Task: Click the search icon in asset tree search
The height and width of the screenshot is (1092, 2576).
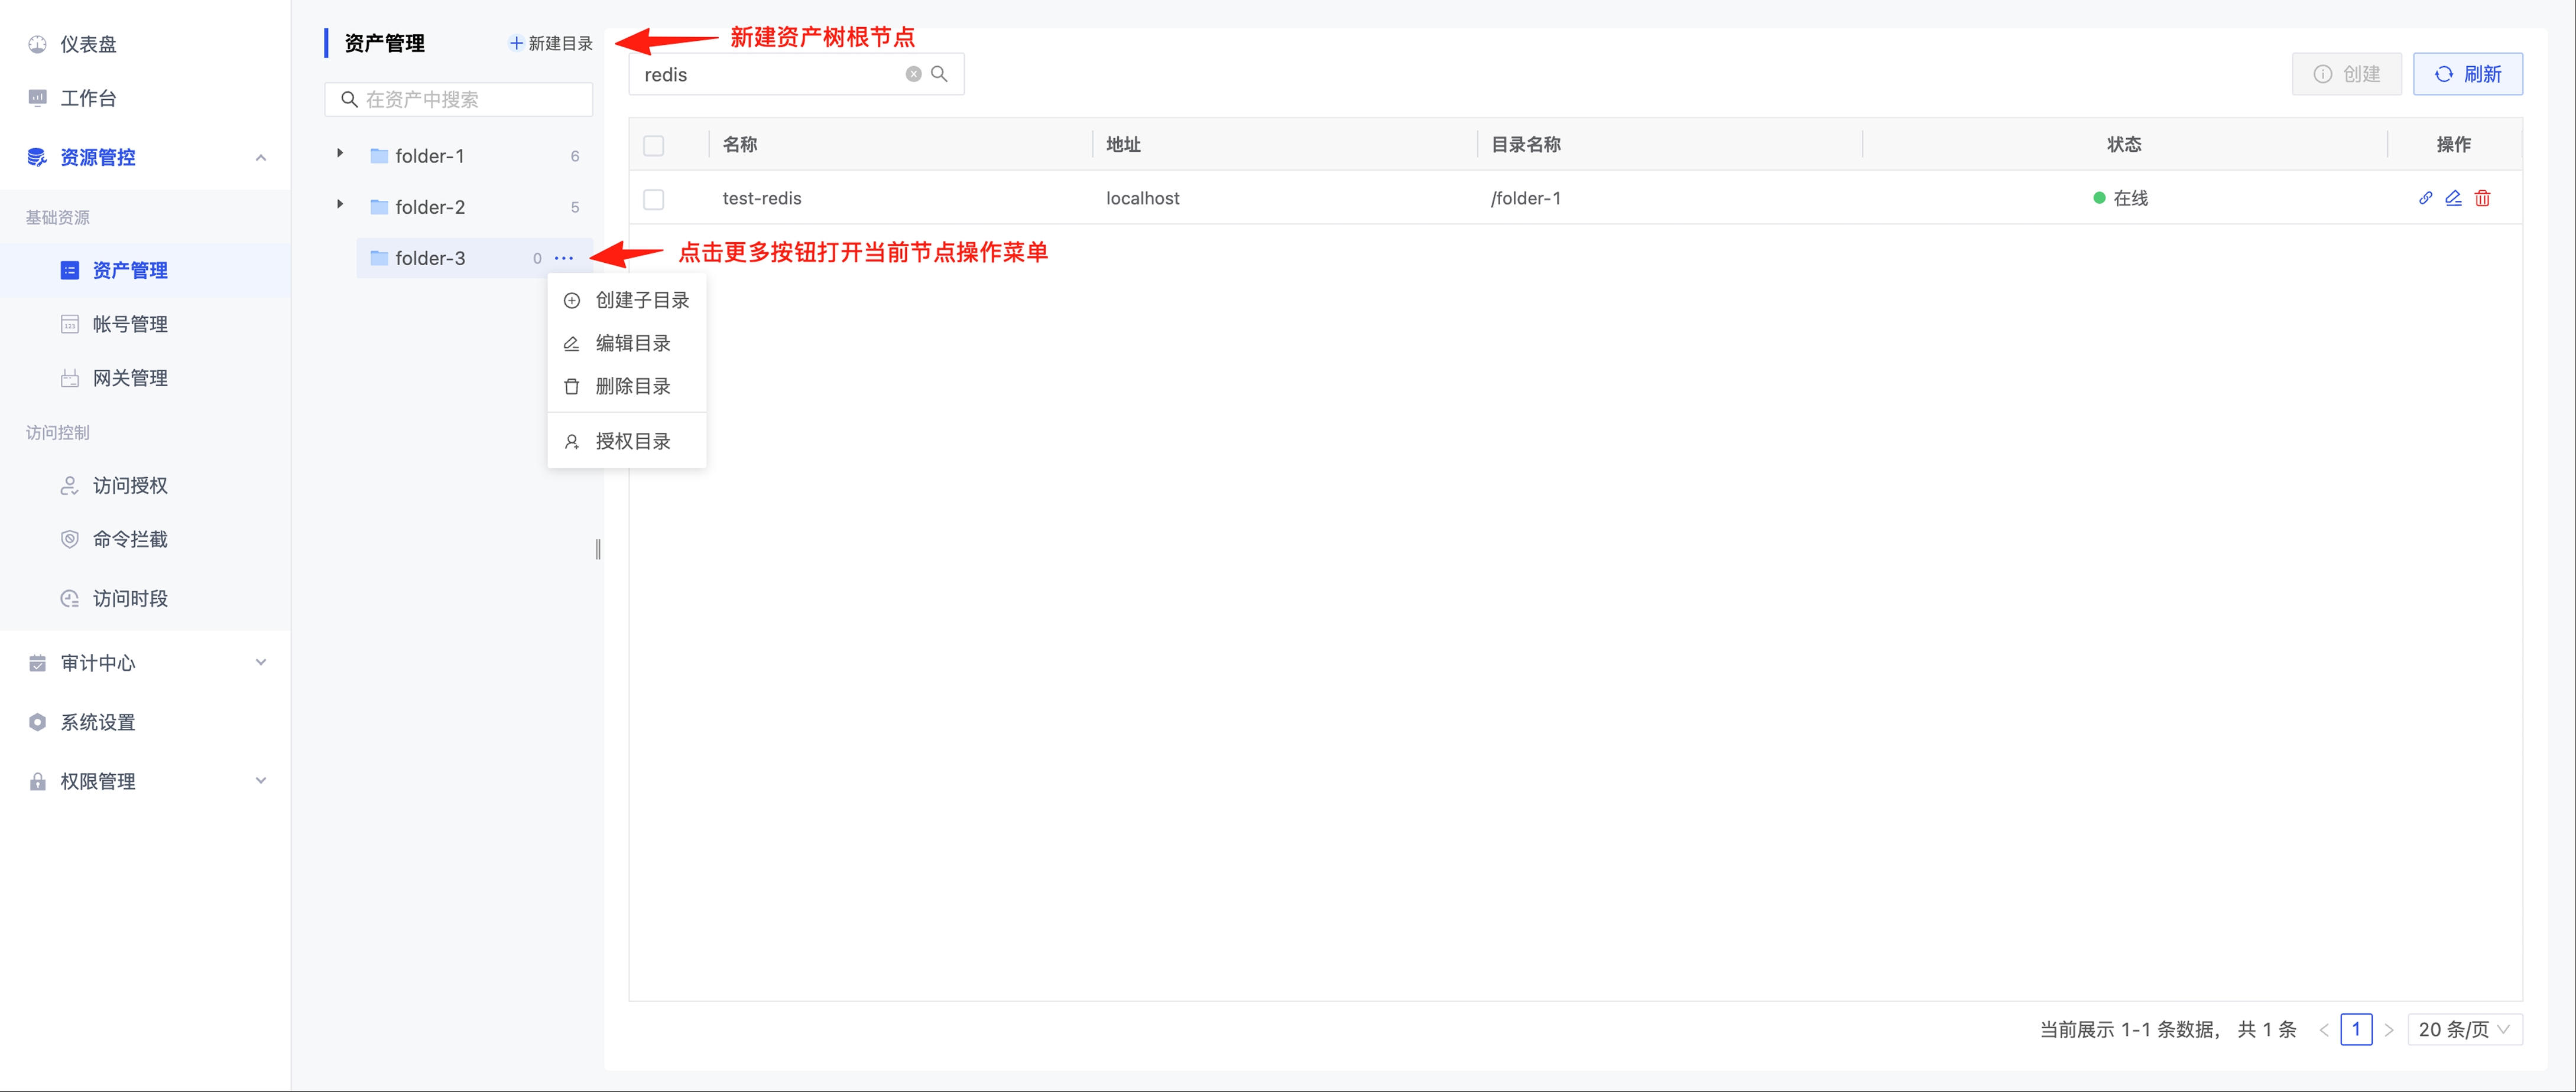Action: (x=349, y=100)
